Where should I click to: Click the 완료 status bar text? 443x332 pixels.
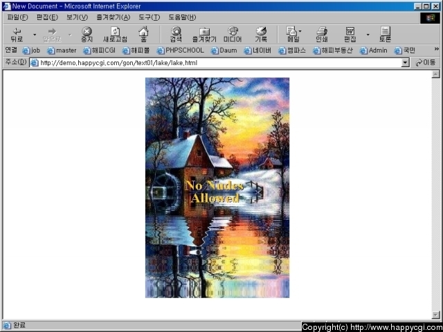pos(19,325)
